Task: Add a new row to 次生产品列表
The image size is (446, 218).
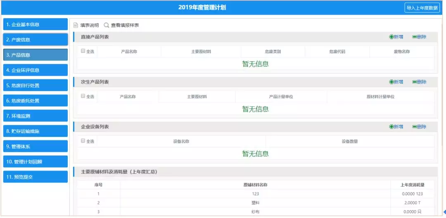Action: click(396, 82)
